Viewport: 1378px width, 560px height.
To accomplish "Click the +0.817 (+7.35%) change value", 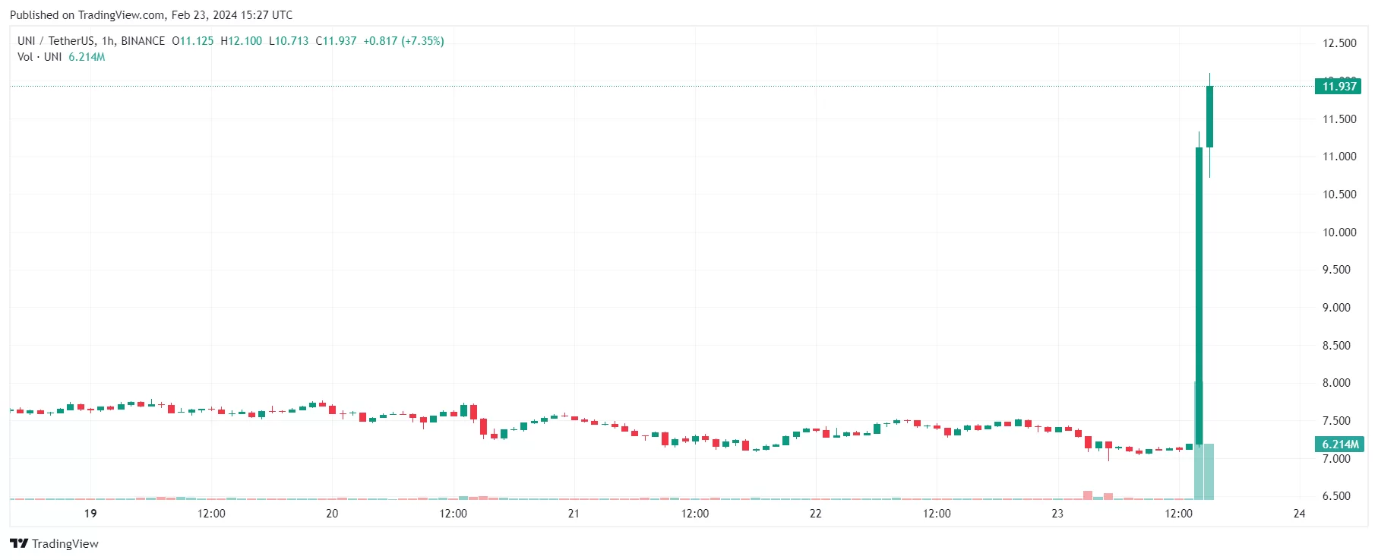I will (403, 41).
